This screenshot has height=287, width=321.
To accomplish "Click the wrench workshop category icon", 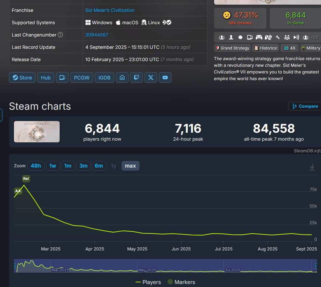I will coord(278,37).
